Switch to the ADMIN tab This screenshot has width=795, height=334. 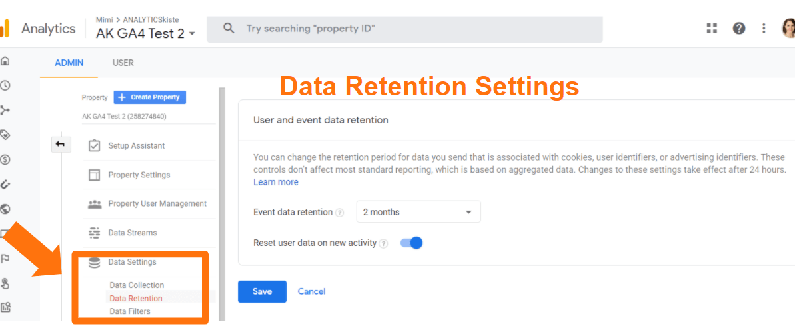(69, 63)
